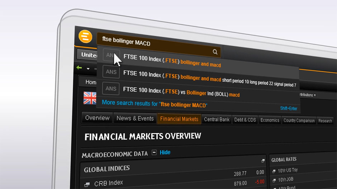The width and height of the screenshot is (337, 189).
Task: Select the Financial Markets tab
Action: point(179,119)
